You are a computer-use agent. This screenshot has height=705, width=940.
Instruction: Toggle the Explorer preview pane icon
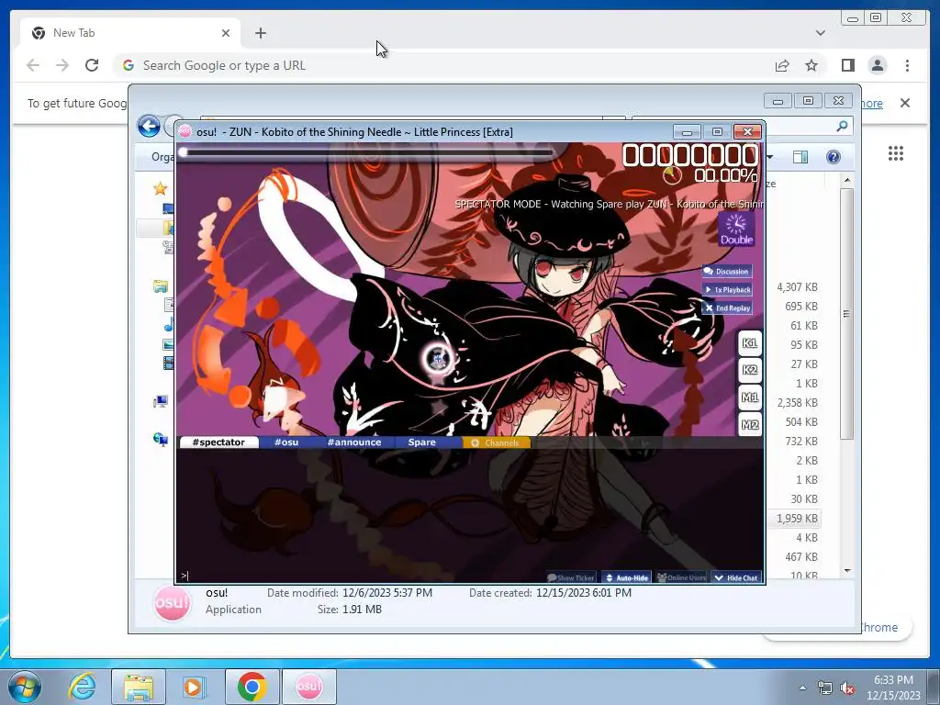(800, 157)
